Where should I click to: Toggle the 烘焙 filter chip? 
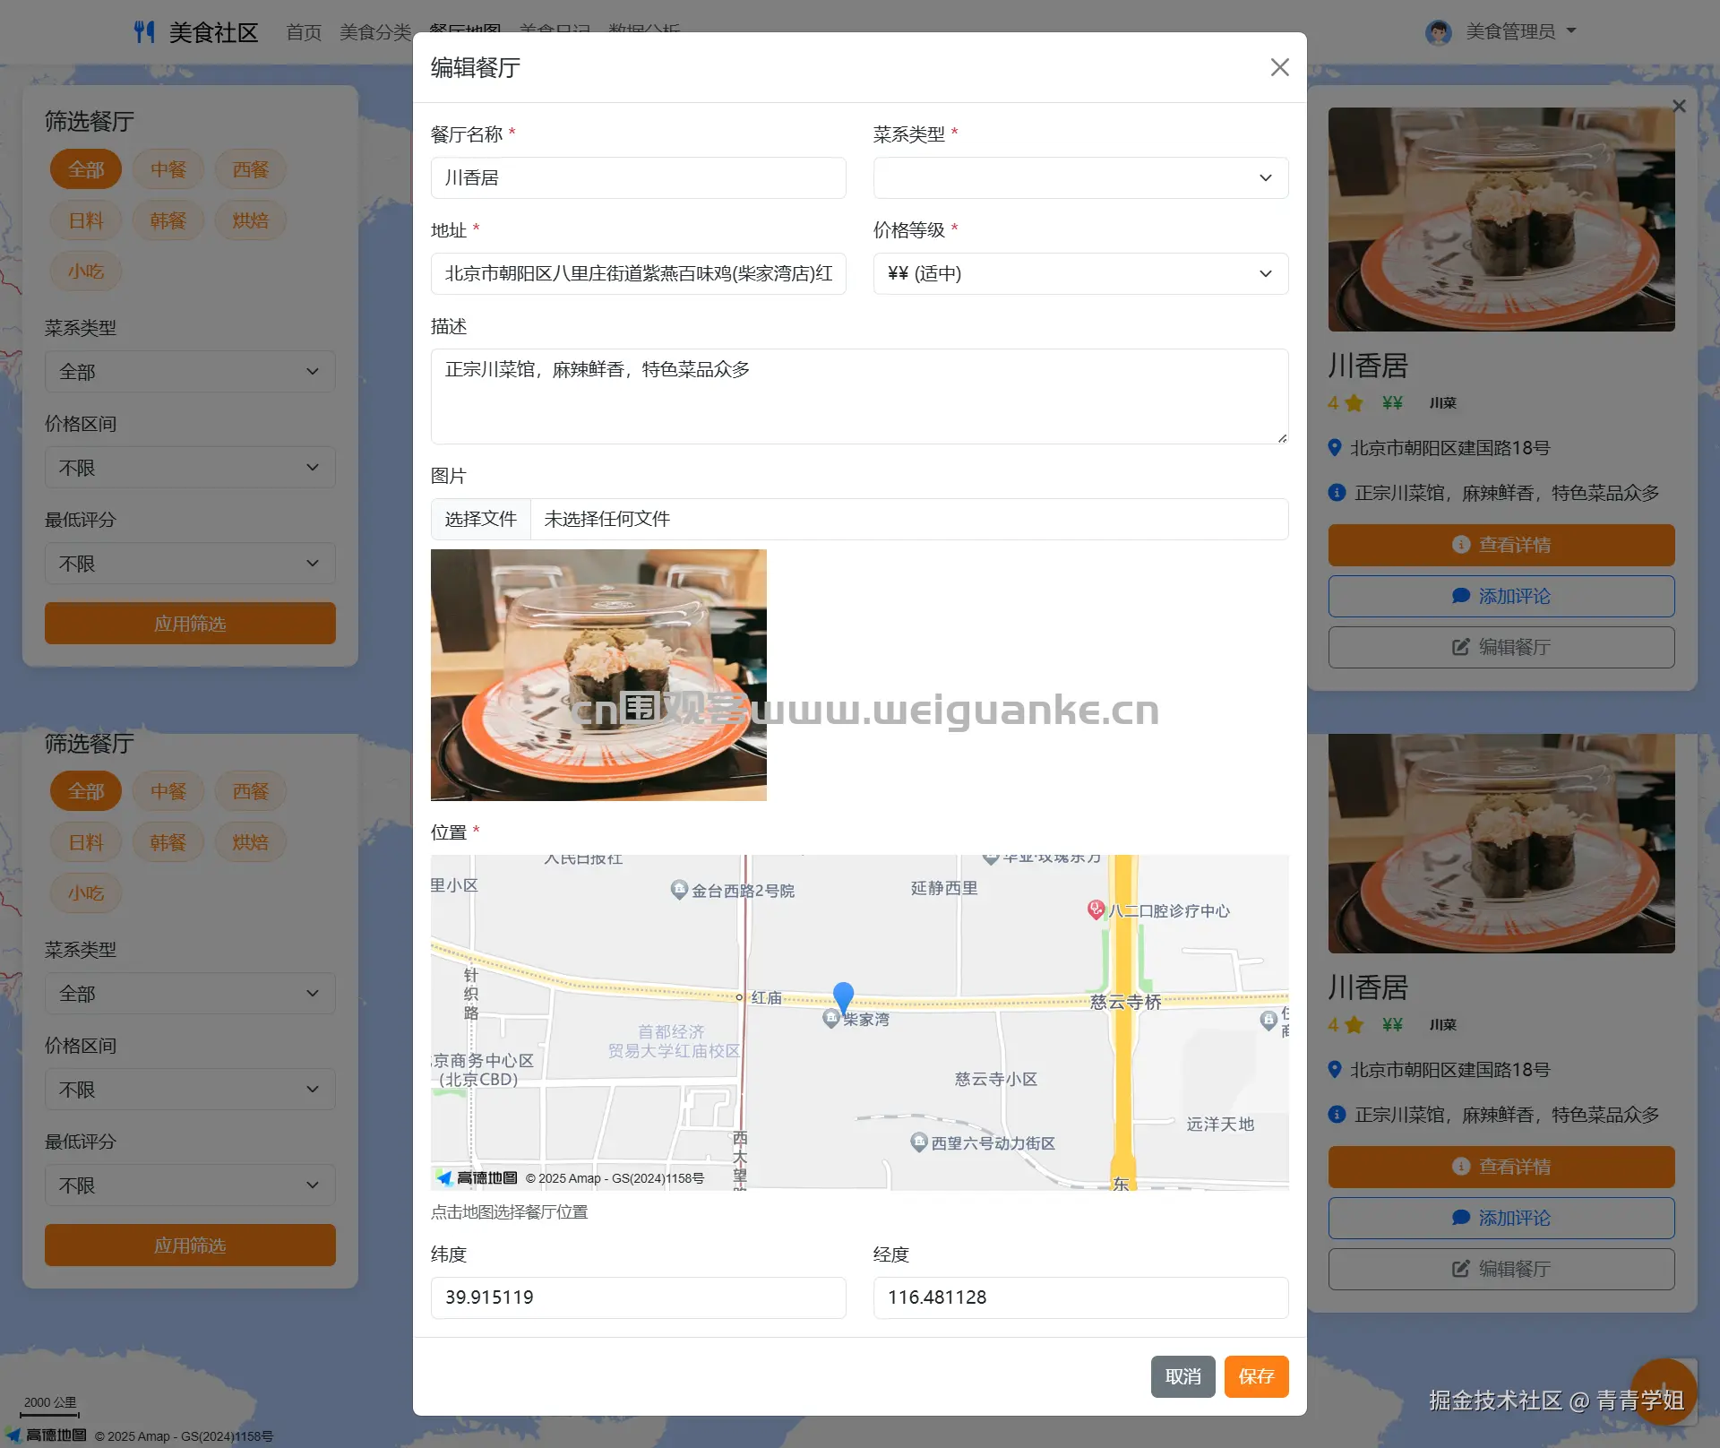pos(250,220)
